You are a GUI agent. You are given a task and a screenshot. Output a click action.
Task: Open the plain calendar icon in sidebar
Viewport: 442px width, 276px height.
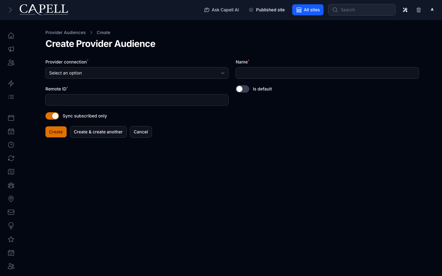11,118
